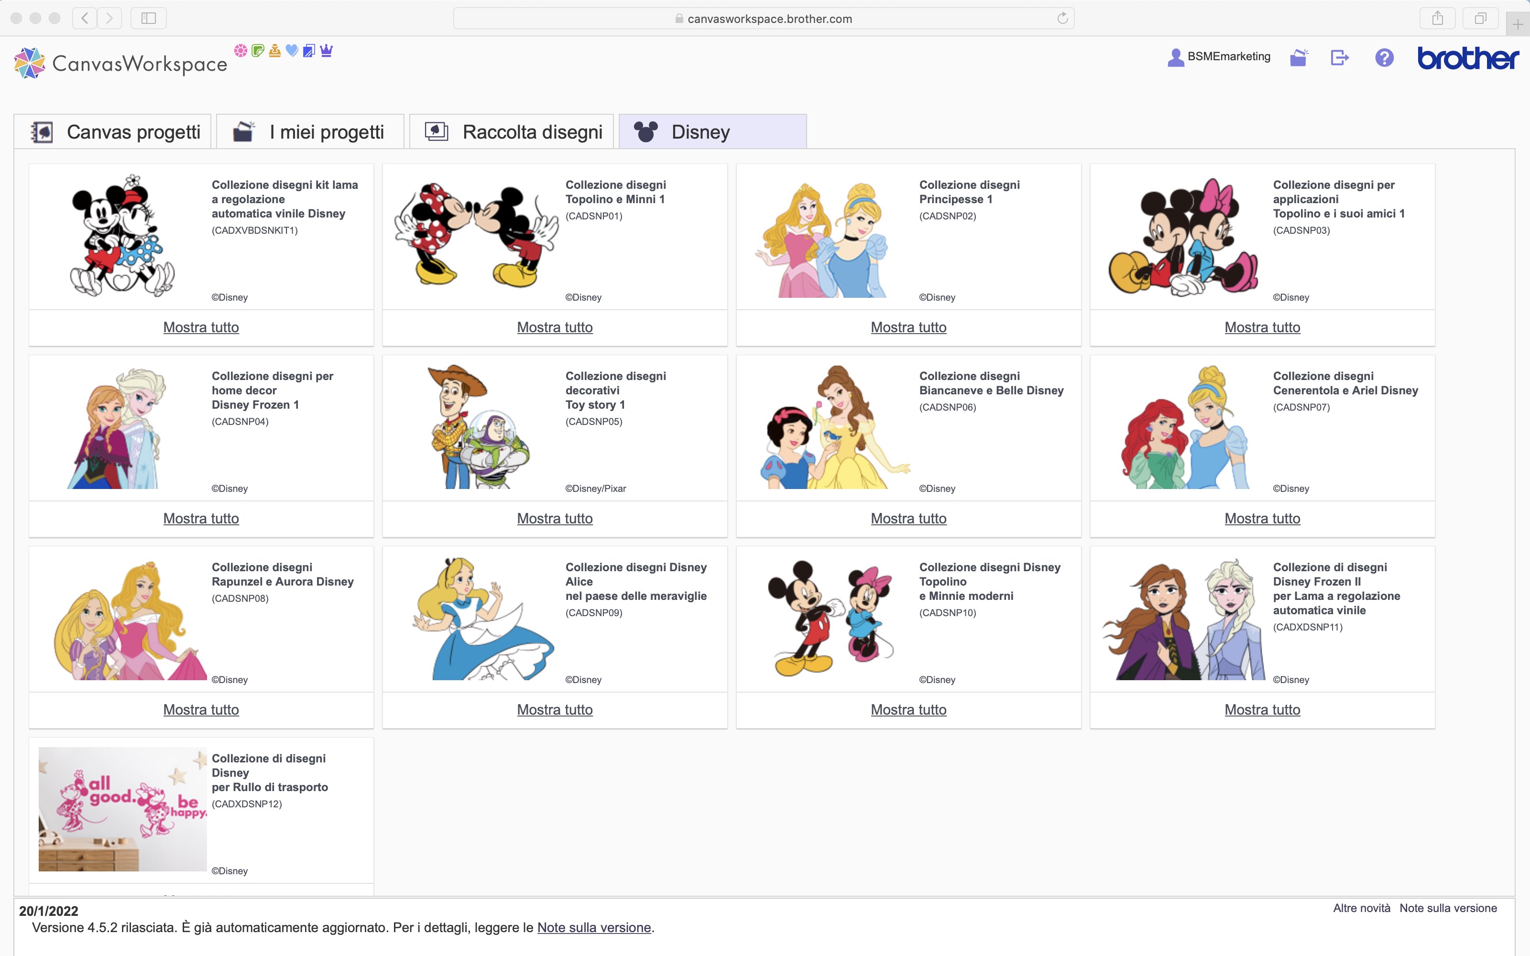Open Woody and Buzz Toy Story thumbnail

tap(479, 426)
